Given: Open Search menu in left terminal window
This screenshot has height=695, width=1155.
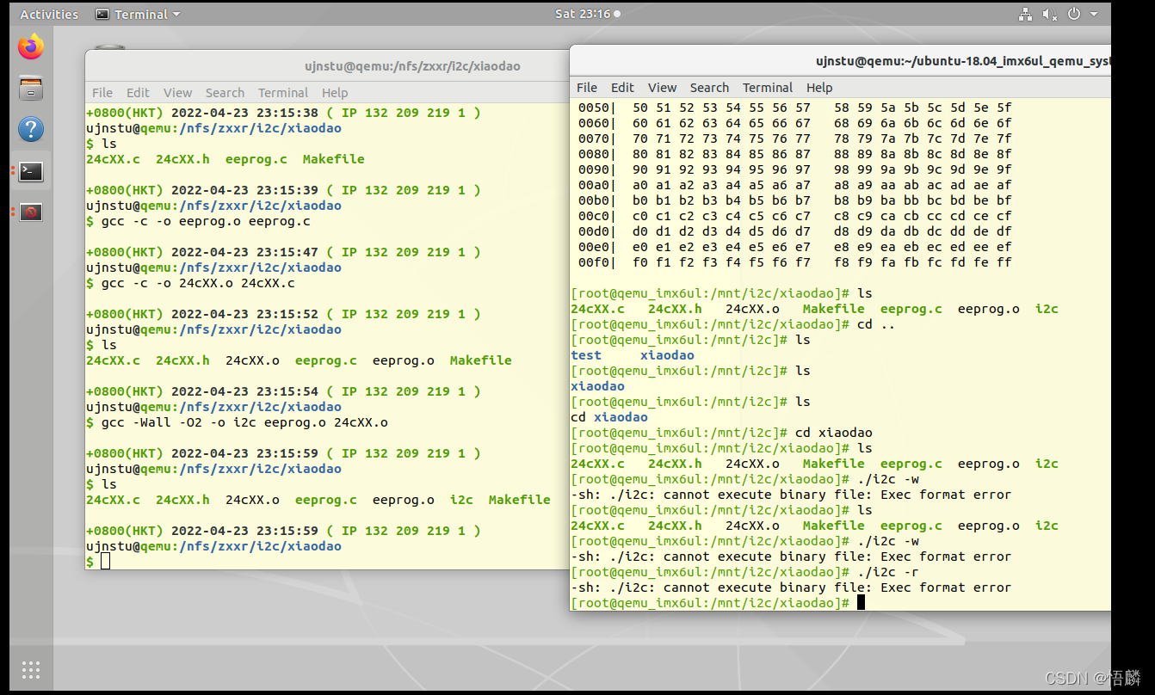Looking at the screenshot, I should coord(225,93).
